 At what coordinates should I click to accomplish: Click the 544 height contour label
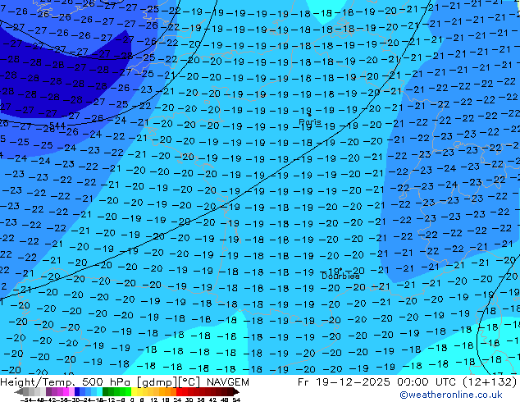pyautogui.click(x=57, y=126)
